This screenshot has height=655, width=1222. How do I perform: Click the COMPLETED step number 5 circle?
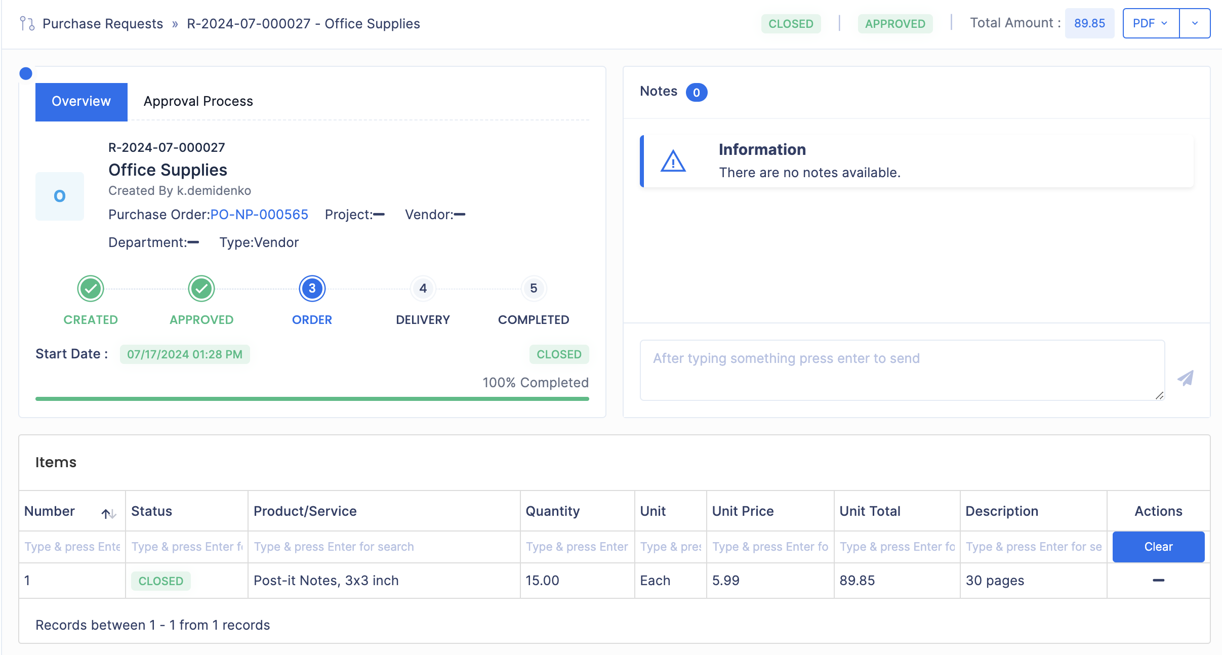pos(534,289)
